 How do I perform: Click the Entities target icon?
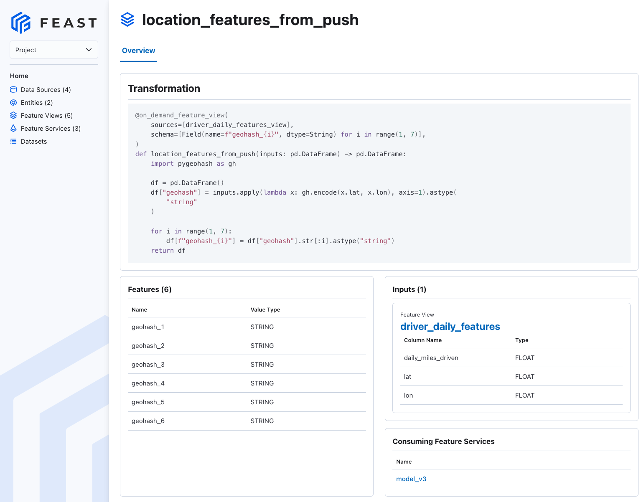[13, 103]
